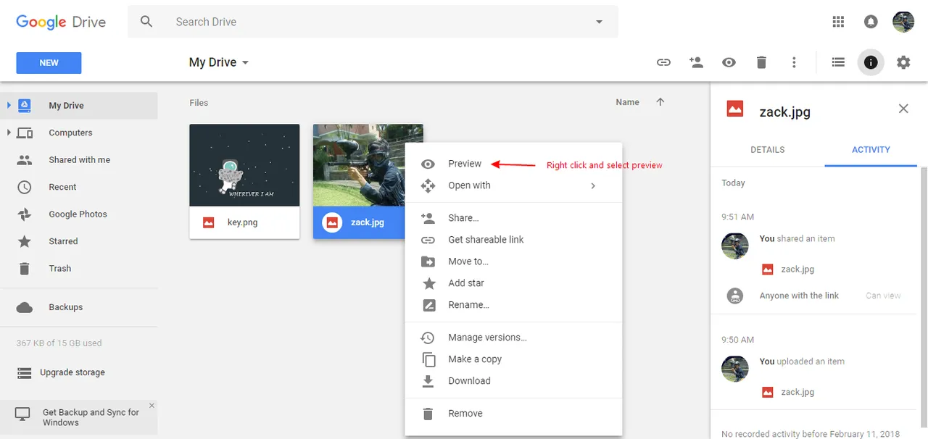Open the notifications bell
Image resolution: width=928 pixels, height=439 pixels.
(x=871, y=22)
